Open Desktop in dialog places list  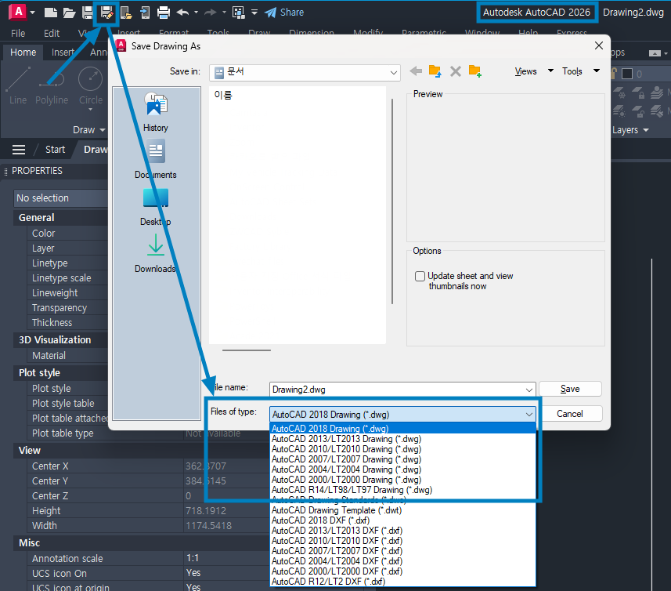click(156, 207)
